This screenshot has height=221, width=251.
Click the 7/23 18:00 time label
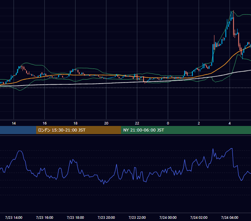point(75,217)
